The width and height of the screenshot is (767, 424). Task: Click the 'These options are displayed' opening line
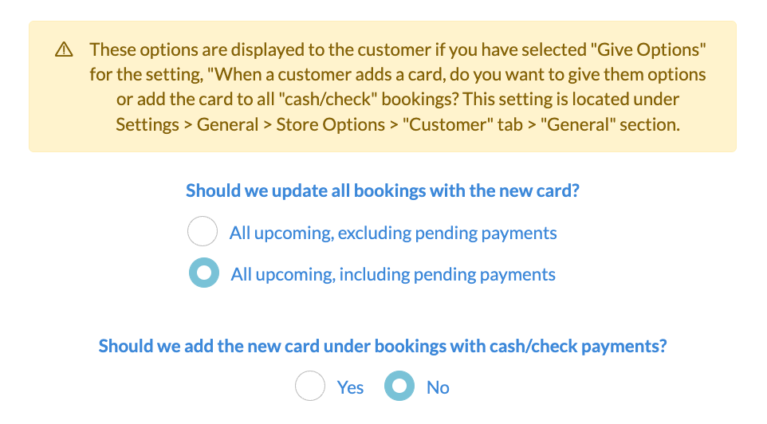pos(239,49)
